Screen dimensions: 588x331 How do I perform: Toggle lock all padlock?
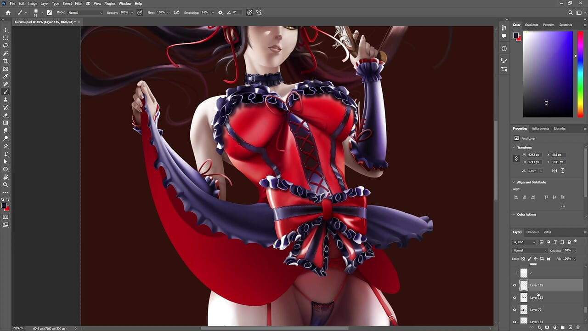pyautogui.click(x=548, y=259)
